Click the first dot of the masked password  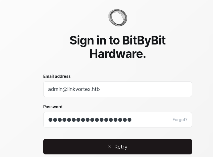(50, 120)
